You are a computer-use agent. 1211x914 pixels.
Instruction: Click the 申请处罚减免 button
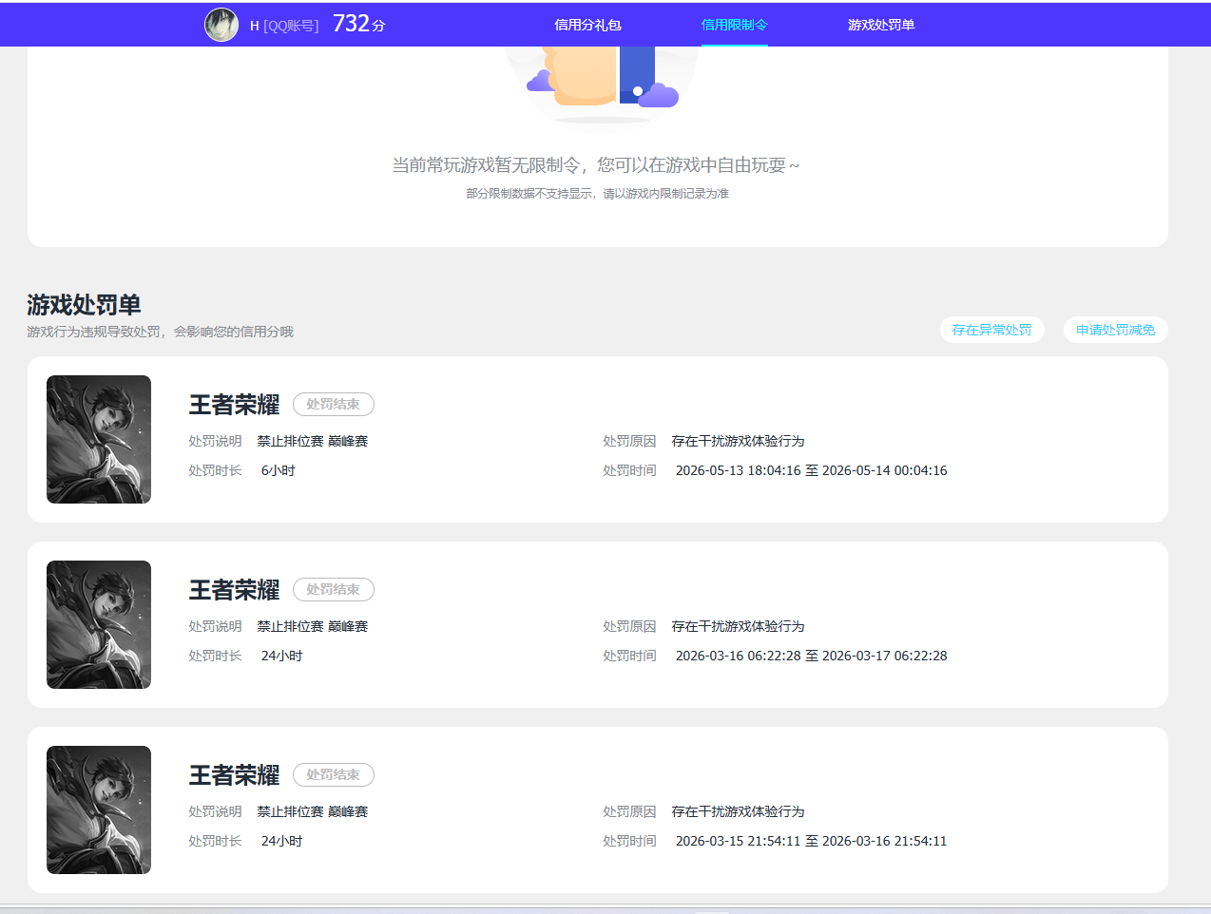point(1116,330)
